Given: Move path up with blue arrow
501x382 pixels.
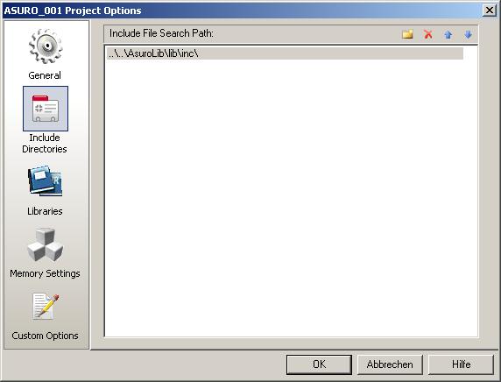Looking at the screenshot, I should coord(448,34).
